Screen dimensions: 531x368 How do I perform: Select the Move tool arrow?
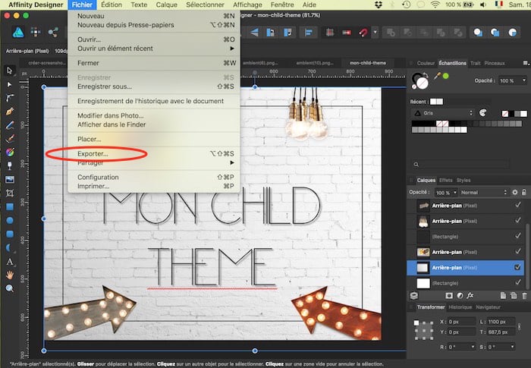[9, 71]
